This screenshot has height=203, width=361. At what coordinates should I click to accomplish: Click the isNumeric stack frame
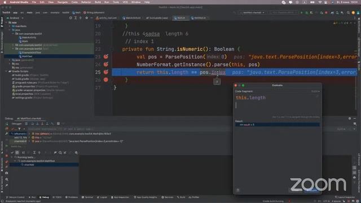point(18,134)
